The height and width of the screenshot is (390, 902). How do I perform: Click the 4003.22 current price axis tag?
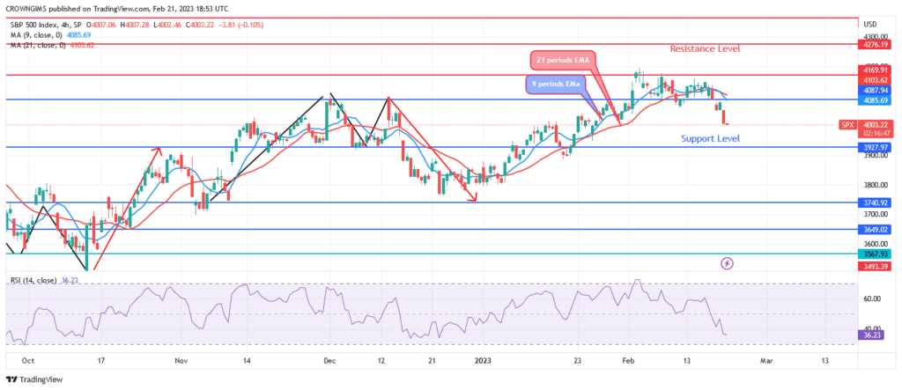click(876, 125)
